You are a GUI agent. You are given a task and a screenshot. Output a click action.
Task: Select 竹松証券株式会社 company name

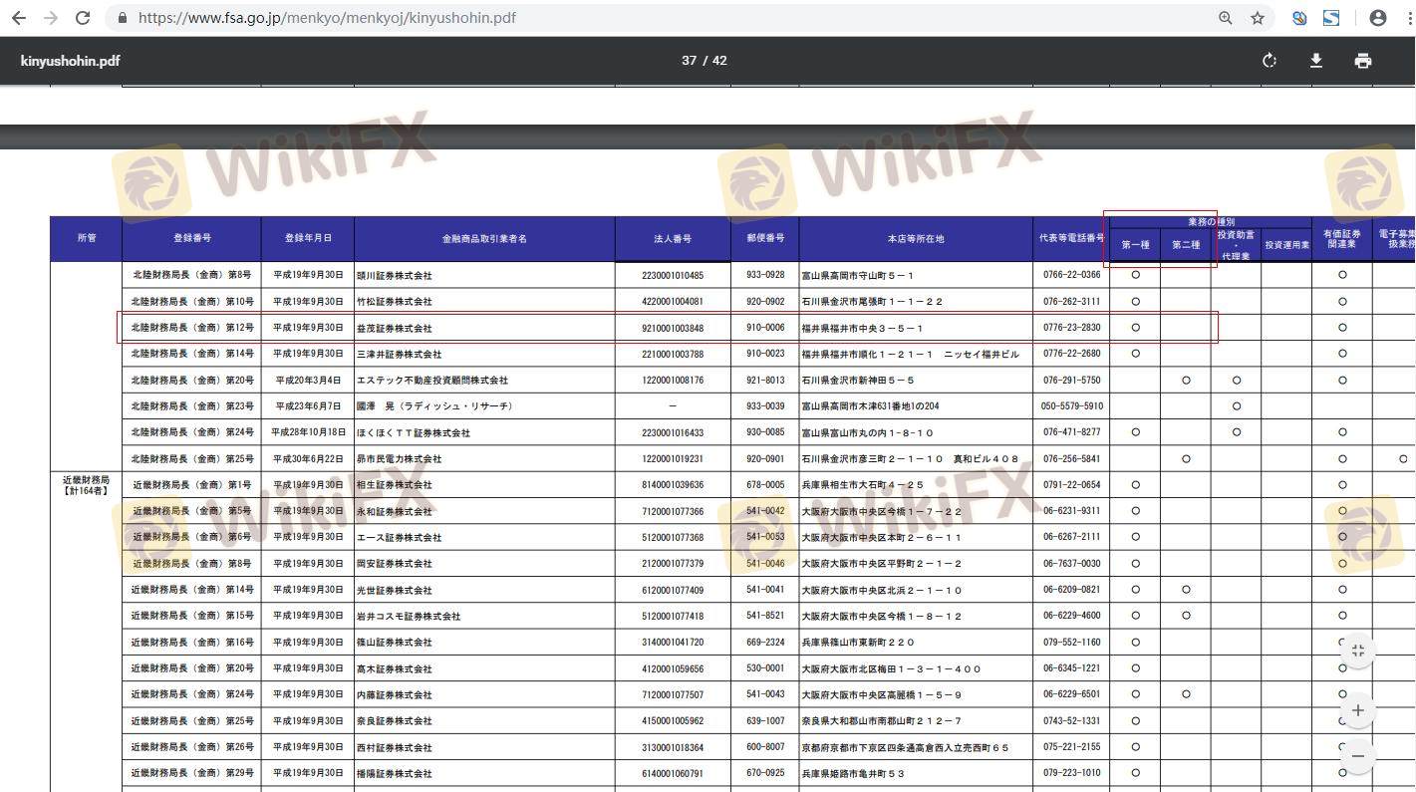395,302
